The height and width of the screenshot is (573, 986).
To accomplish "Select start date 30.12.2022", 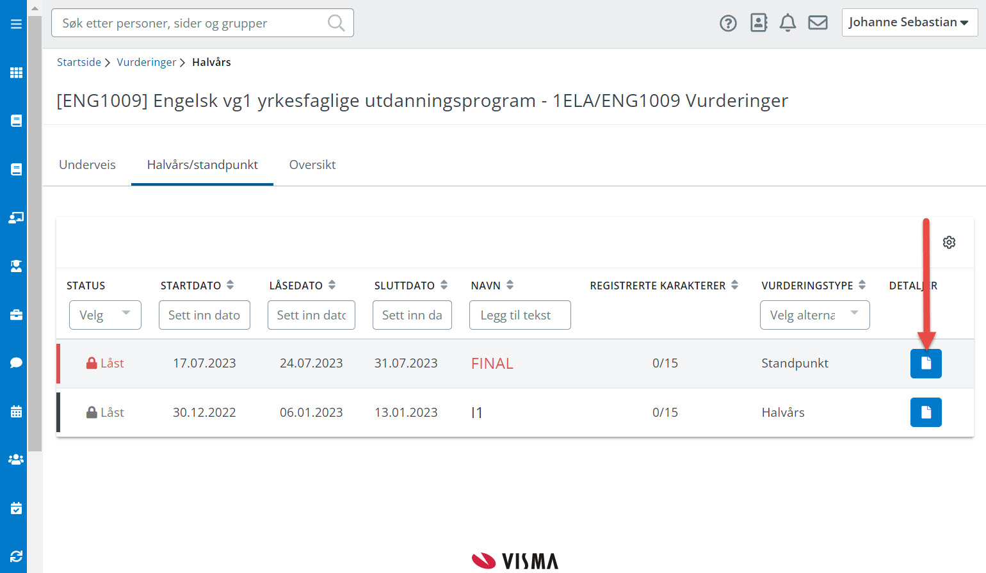I will click(x=204, y=412).
